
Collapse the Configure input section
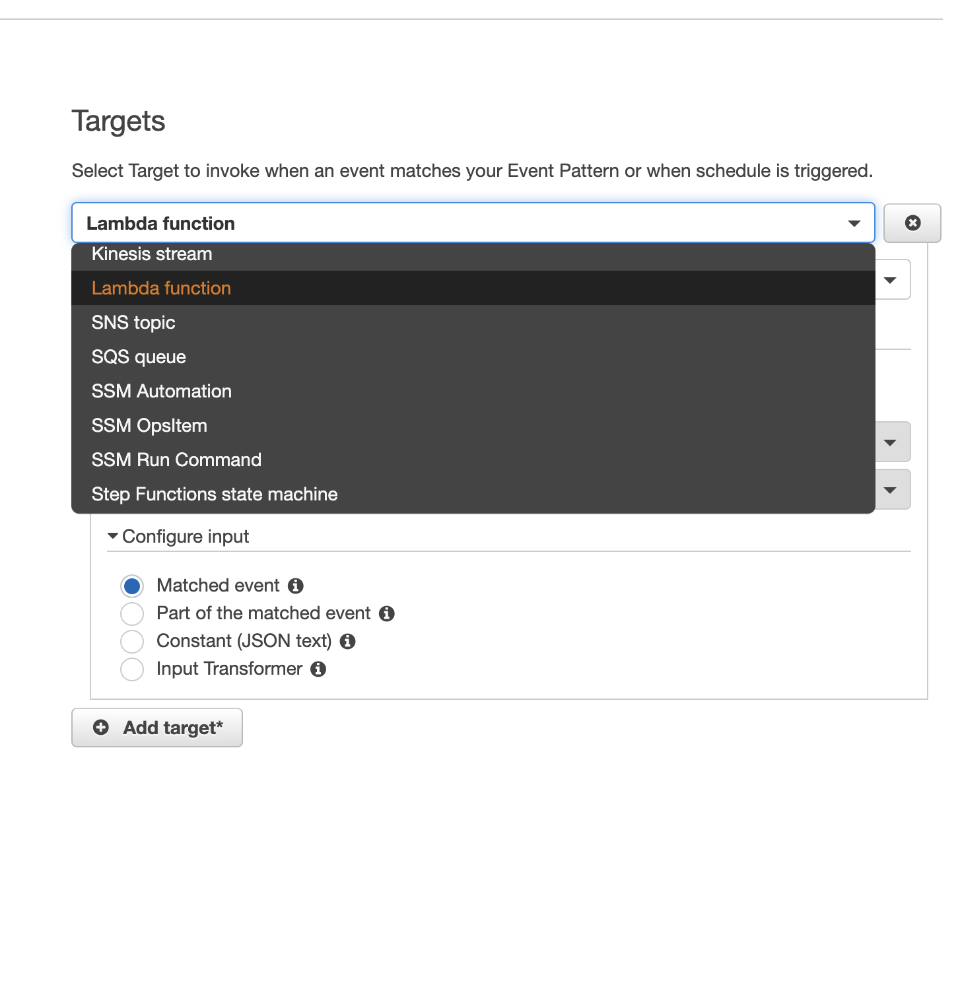click(113, 536)
